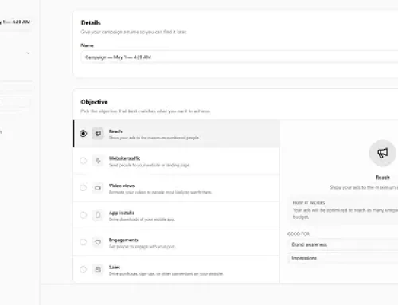Click the Impressions tag
Image resolution: width=398 pixels, height=305 pixels.
click(x=343, y=258)
